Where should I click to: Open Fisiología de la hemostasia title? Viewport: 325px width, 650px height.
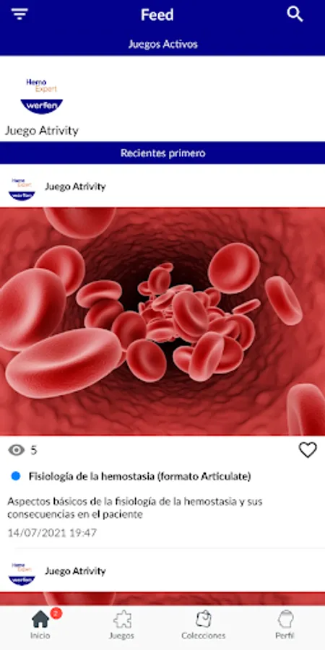(139, 477)
